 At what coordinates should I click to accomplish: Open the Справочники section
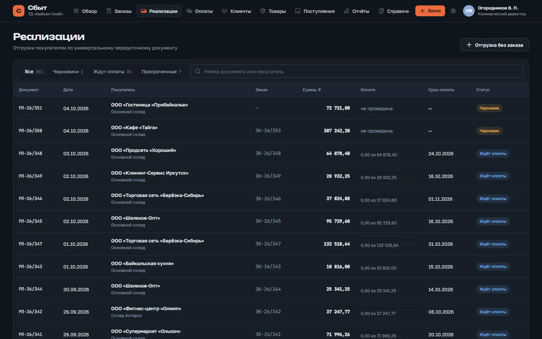point(394,11)
